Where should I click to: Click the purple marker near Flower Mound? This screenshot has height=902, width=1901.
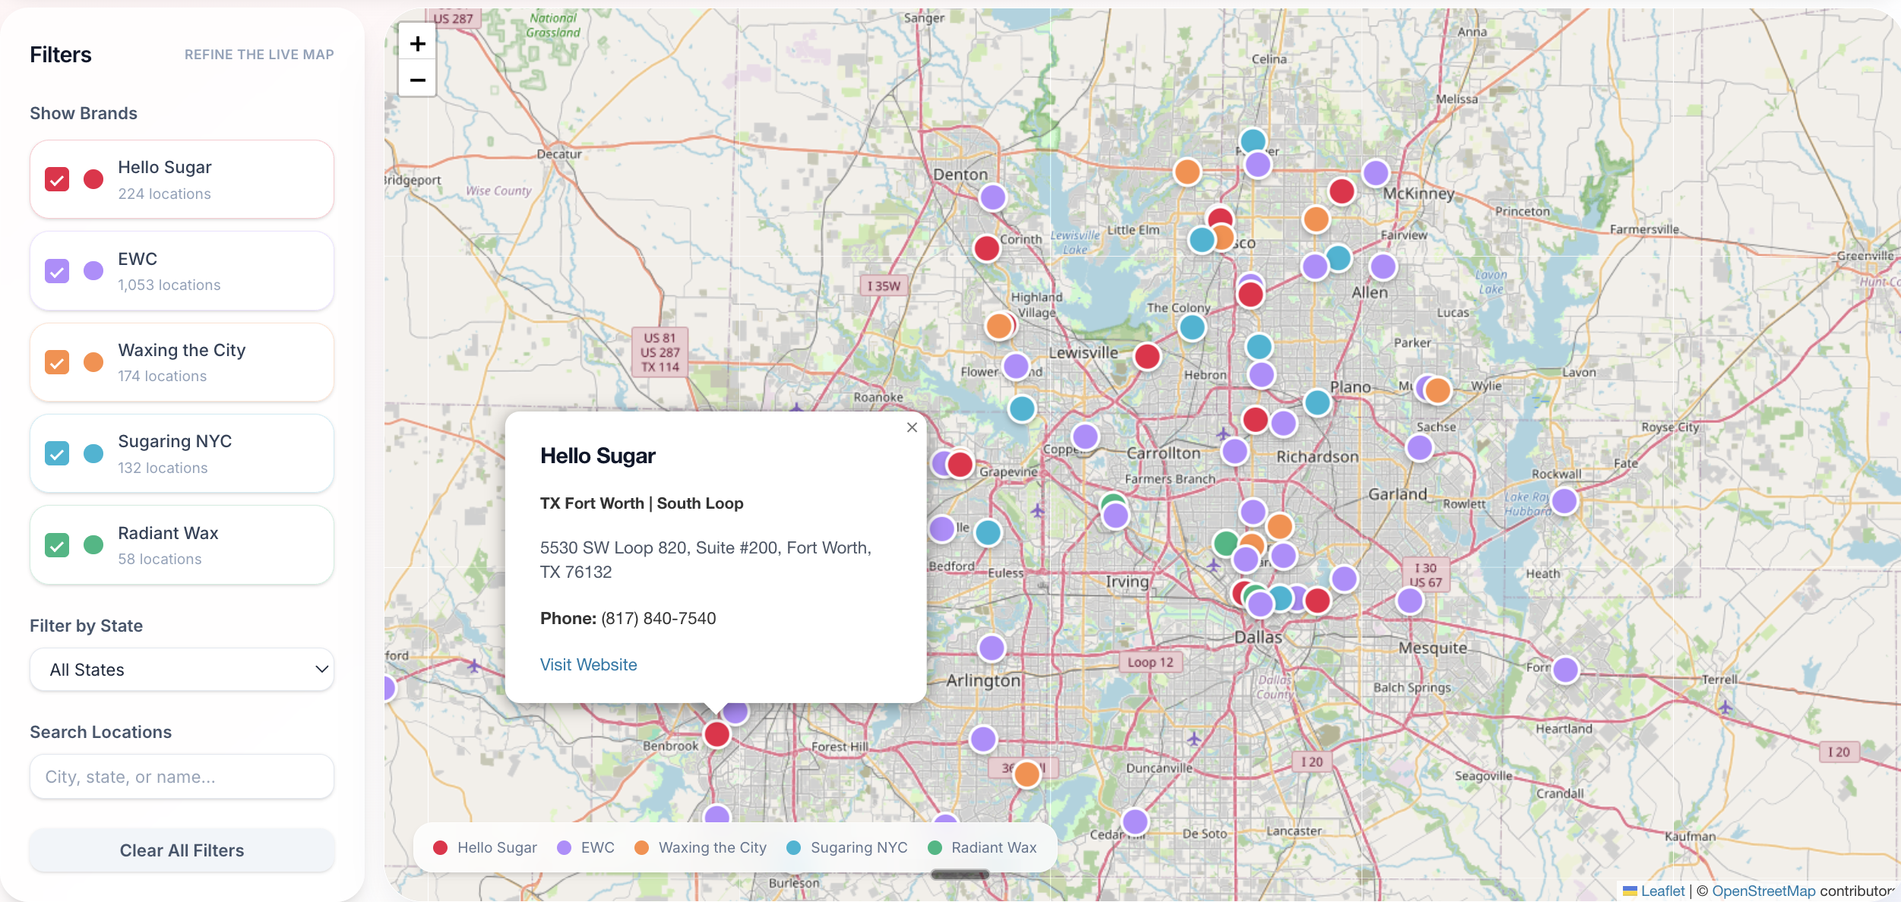click(1016, 366)
